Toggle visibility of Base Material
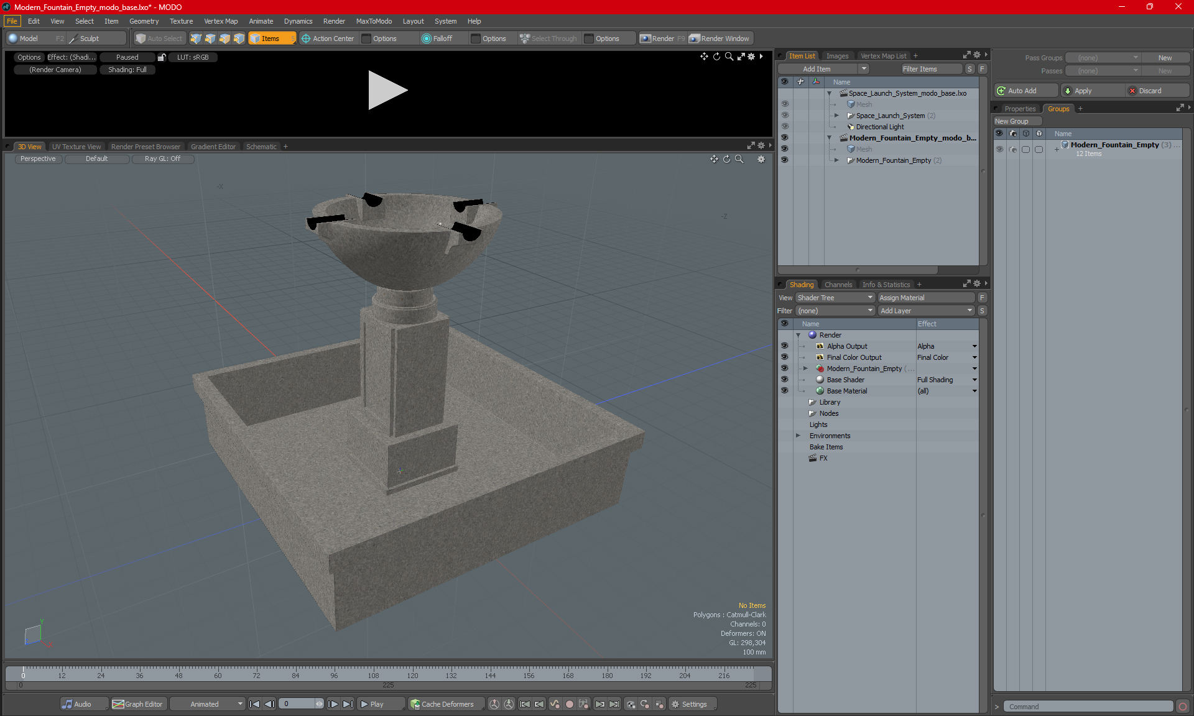This screenshot has height=716, width=1194. 784,391
